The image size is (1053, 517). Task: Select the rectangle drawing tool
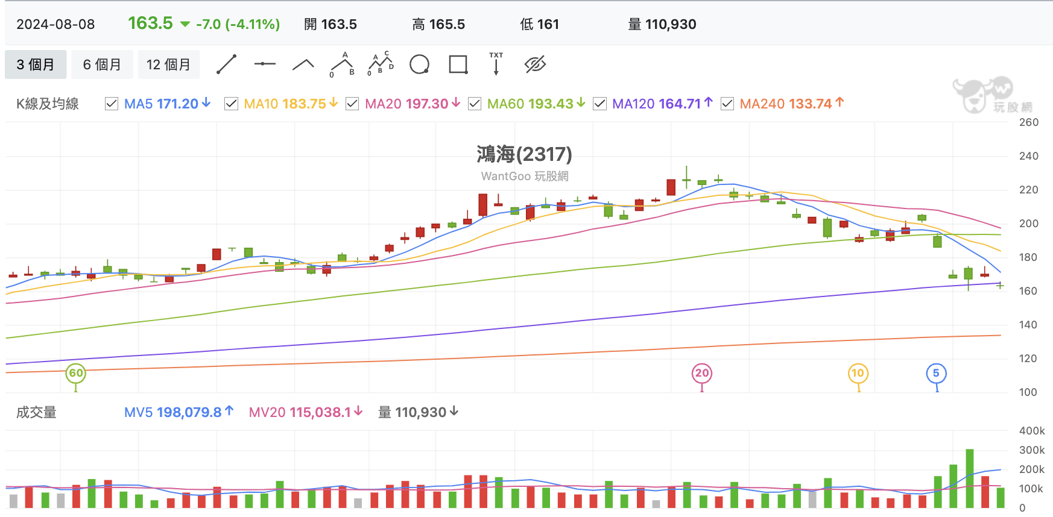tap(458, 64)
